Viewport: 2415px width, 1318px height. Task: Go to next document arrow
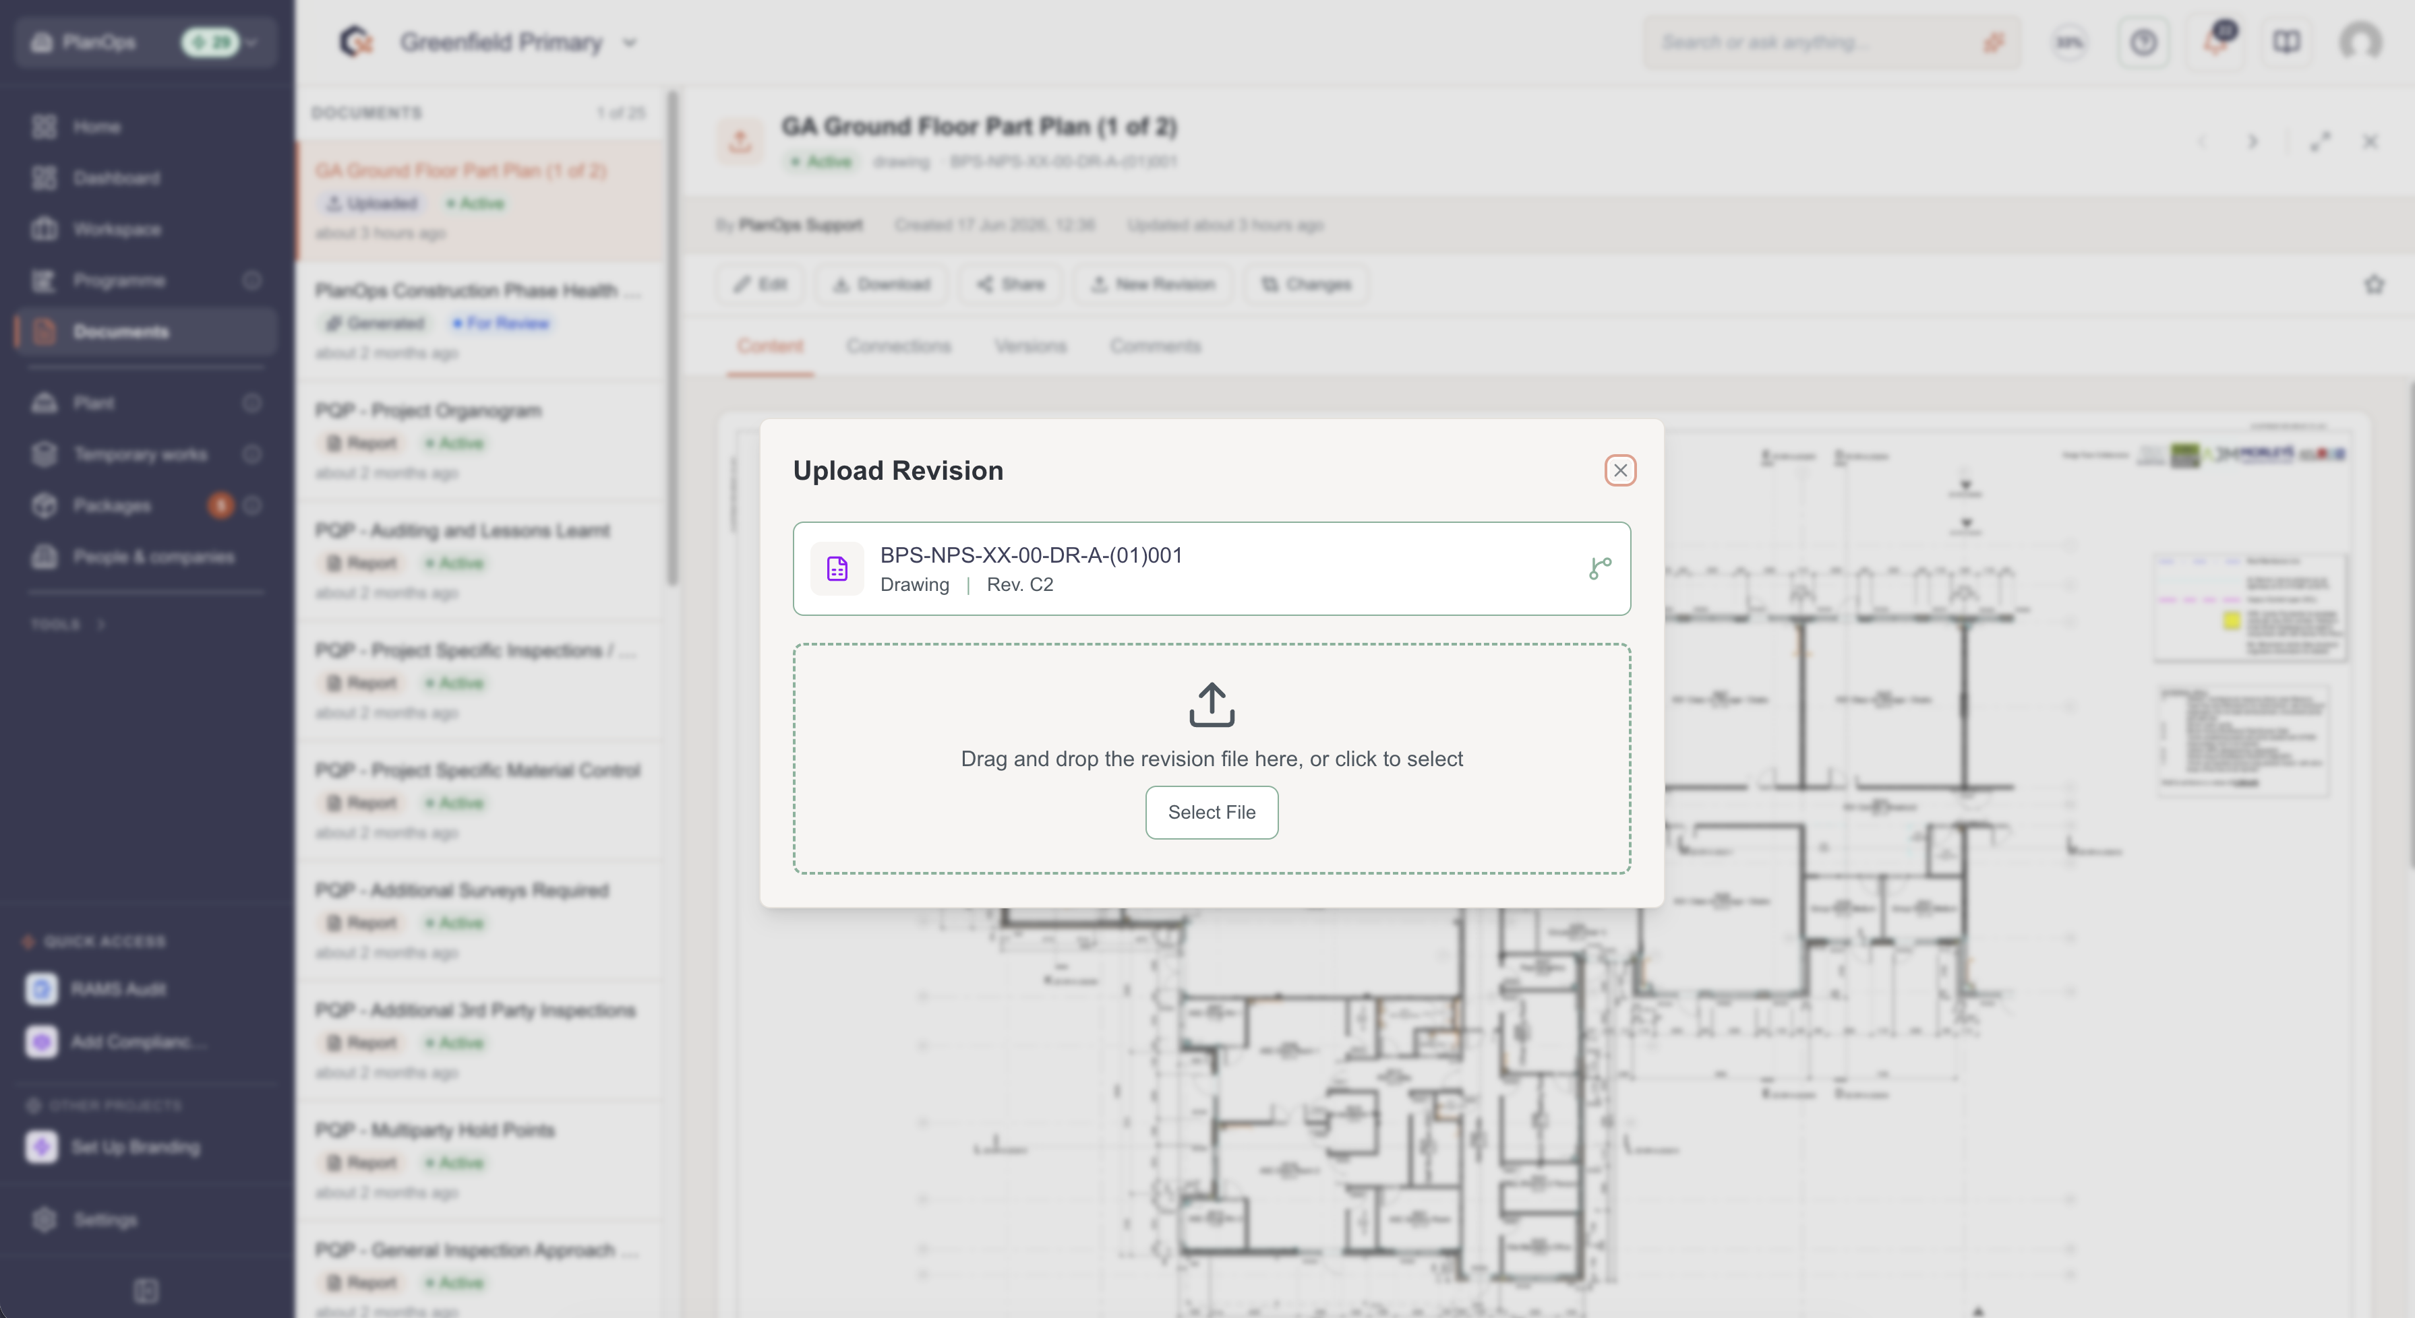2252,142
